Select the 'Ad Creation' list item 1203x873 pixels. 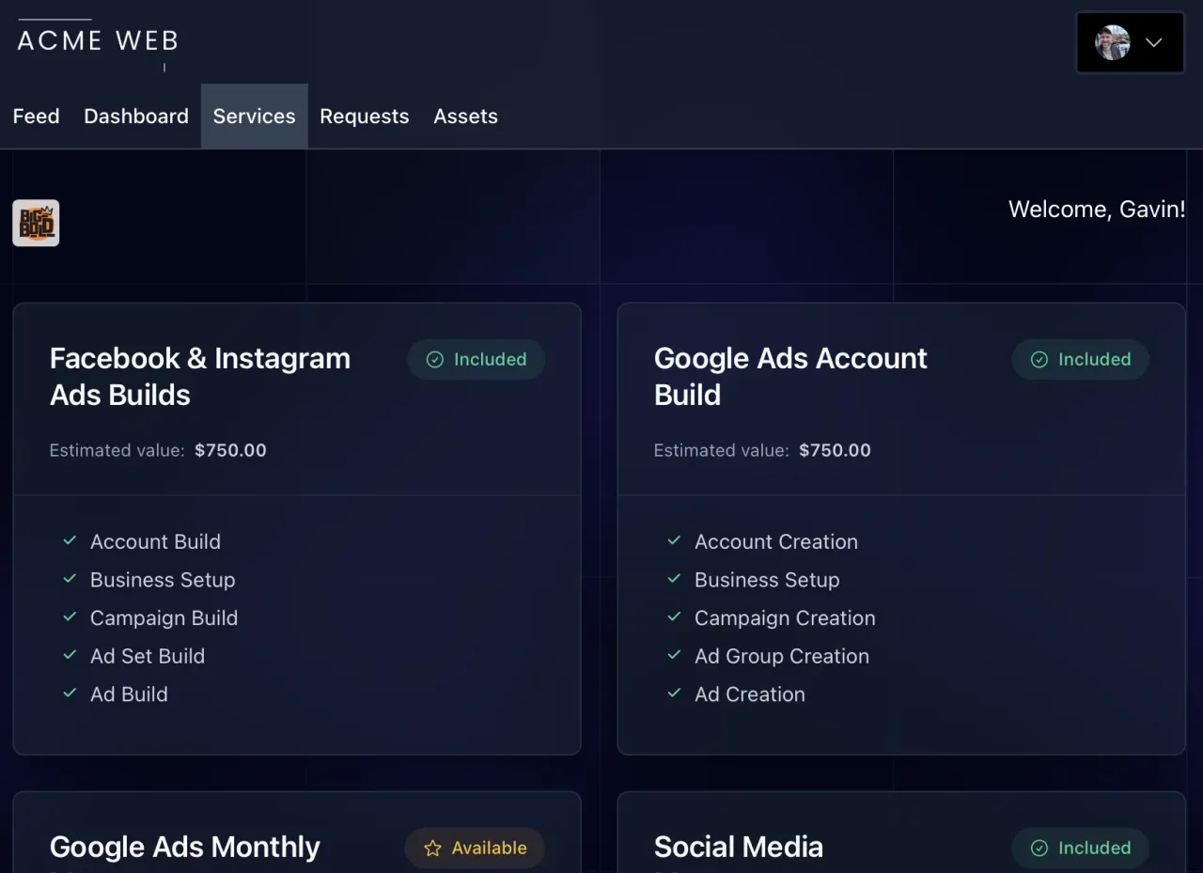750,694
